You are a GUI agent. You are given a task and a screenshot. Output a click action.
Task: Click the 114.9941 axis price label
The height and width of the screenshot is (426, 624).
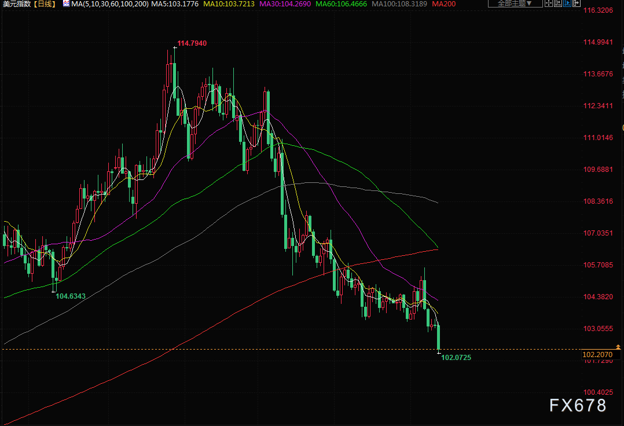pyautogui.click(x=598, y=42)
